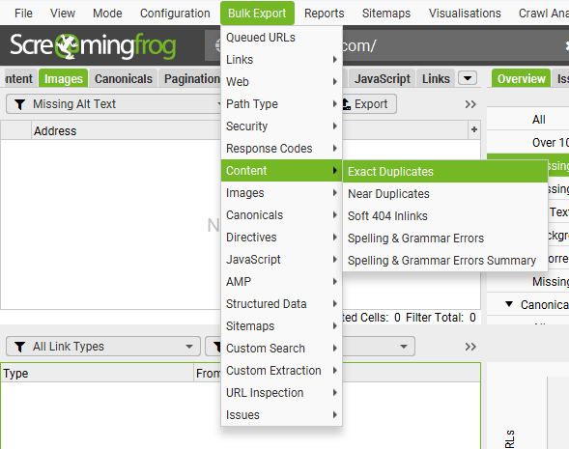Open the tab overflow dropdown arrow
Image resolution: width=569 pixels, height=449 pixels.
pos(468,78)
